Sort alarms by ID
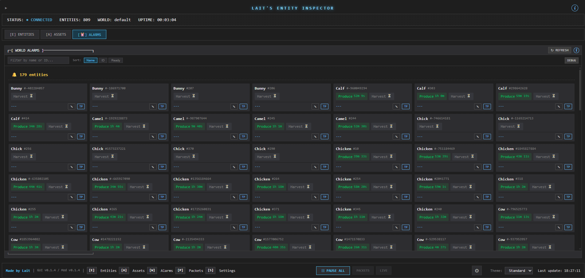Screen dimensions: 585x278 tap(103, 60)
